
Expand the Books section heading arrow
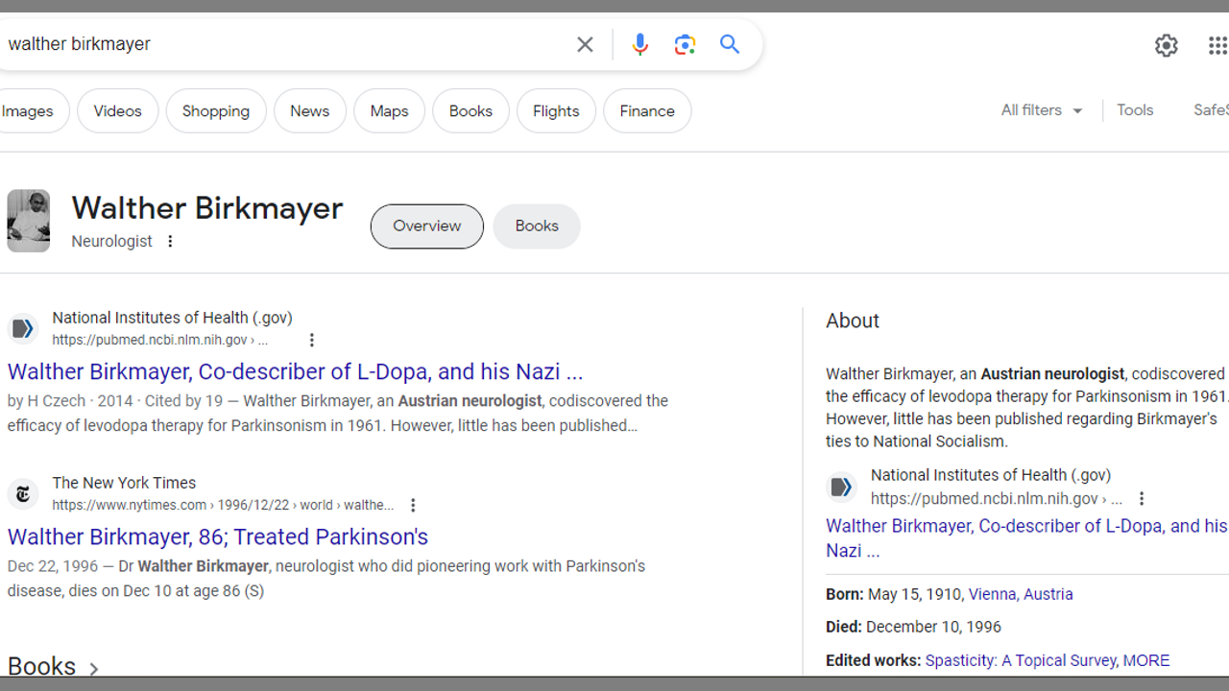(x=93, y=669)
